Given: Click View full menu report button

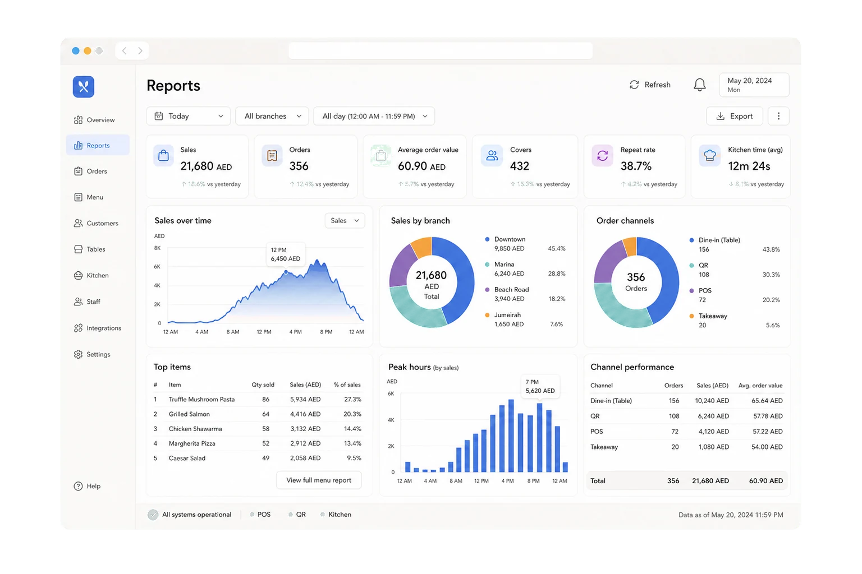Looking at the screenshot, I should (x=319, y=480).
